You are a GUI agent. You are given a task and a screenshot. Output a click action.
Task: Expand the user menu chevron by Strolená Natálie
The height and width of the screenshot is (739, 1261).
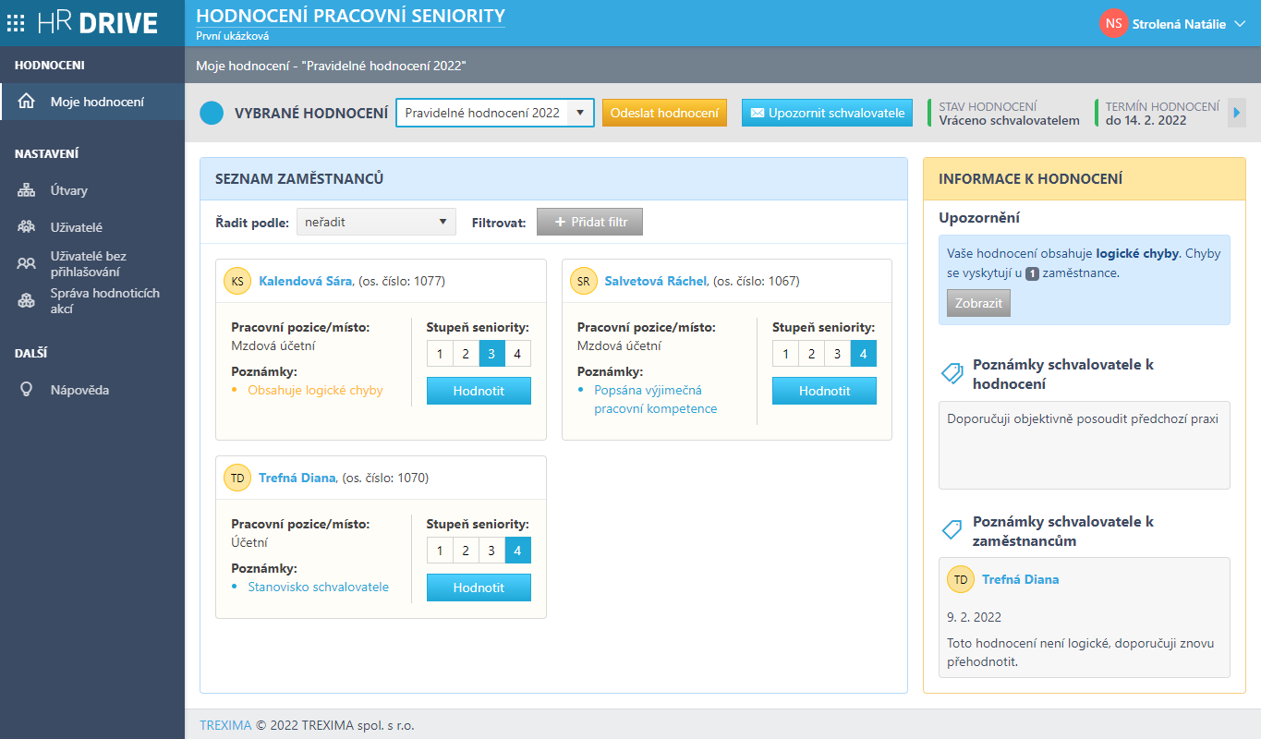[1240, 24]
